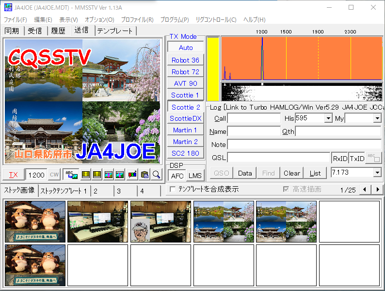This screenshot has height=291, width=385.
Task: Toggle the 1200 tone button
Action: pos(36,175)
